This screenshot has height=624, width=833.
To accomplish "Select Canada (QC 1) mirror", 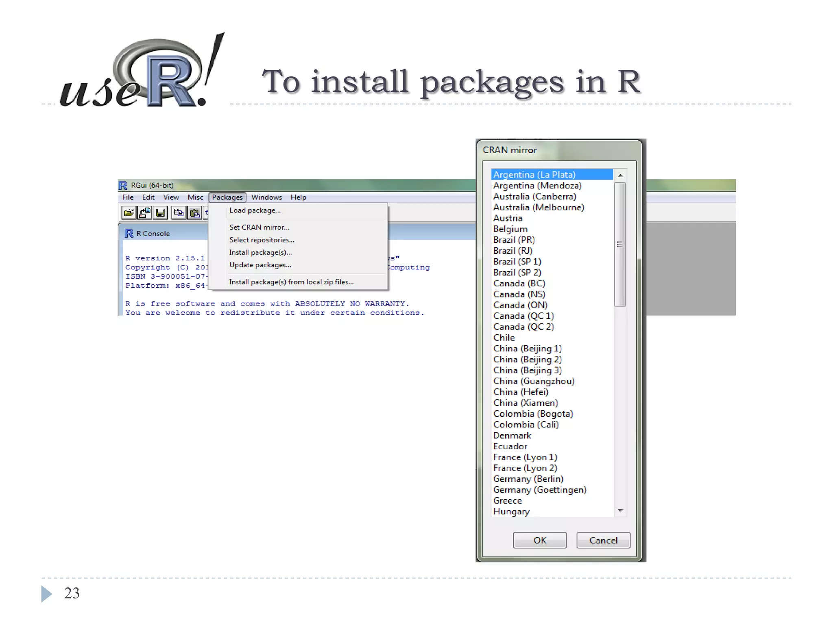I will (x=552, y=316).
